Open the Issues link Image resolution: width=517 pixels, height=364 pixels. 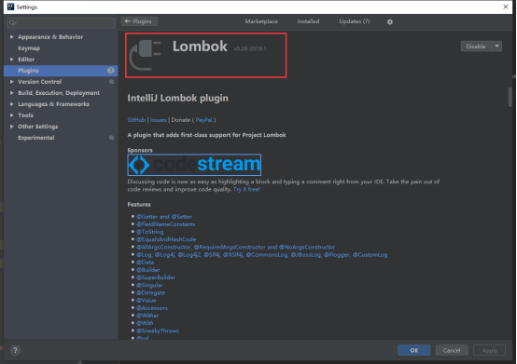(158, 120)
